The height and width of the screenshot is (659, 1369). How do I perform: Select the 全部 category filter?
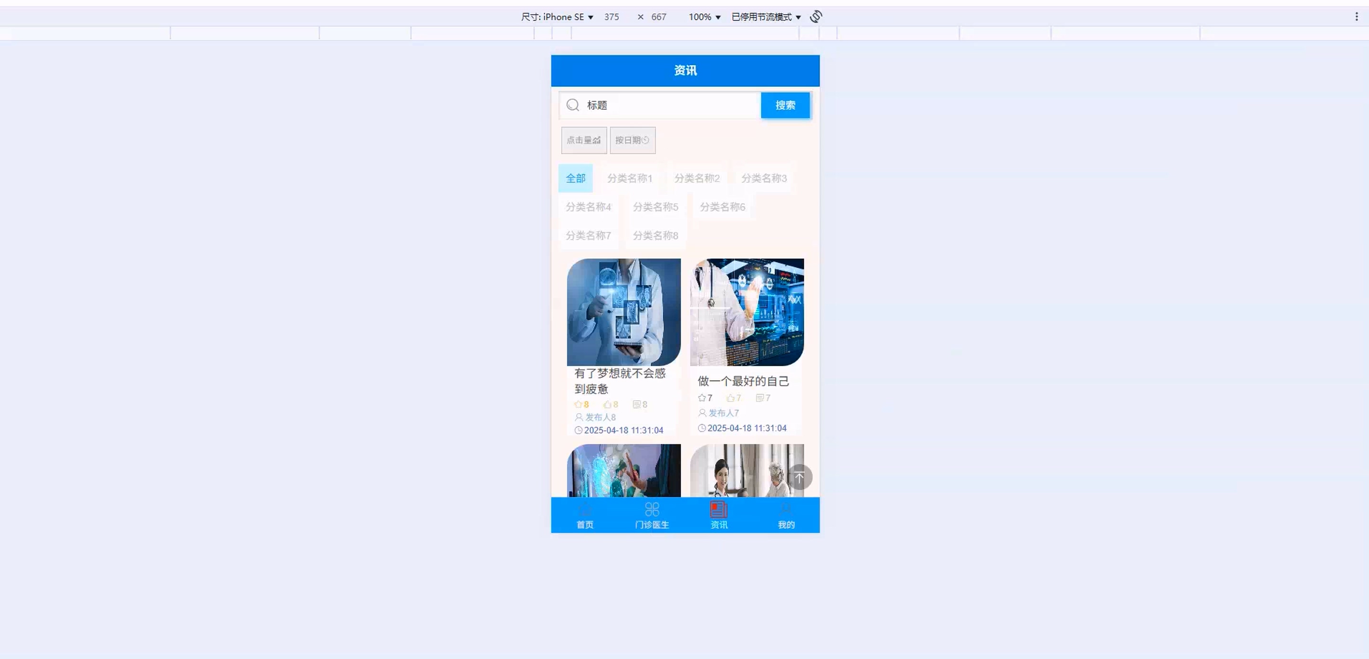575,178
